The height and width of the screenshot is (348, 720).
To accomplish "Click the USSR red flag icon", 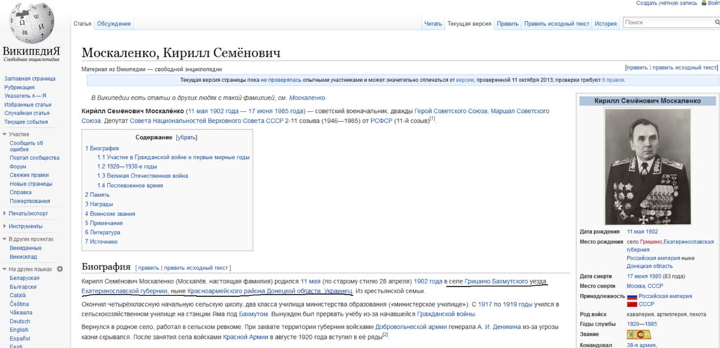I will pos(632,304).
